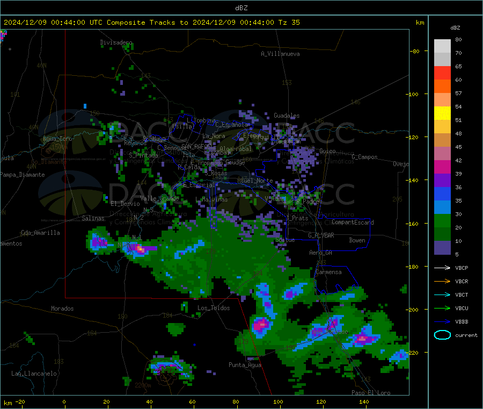Image resolution: width=483 pixels, height=409 pixels.
Task: Click the Punta_Agua place label
Action: coord(245,365)
